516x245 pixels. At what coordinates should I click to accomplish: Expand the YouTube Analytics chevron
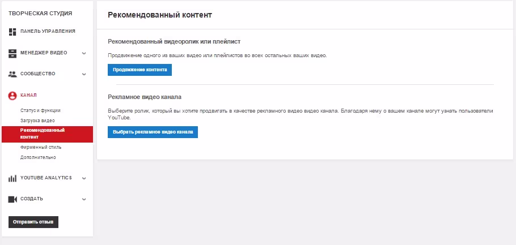84,178
